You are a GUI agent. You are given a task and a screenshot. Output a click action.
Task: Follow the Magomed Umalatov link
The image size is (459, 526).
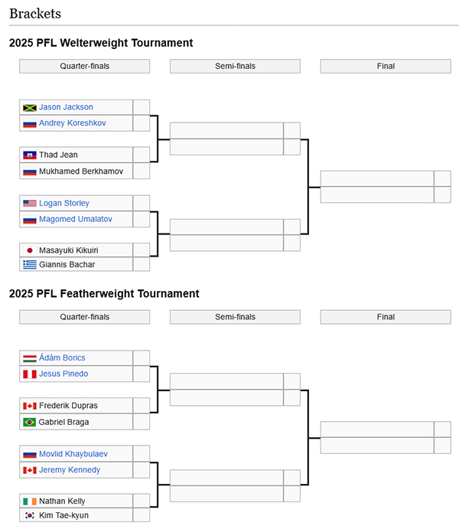pyautogui.click(x=76, y=219)
